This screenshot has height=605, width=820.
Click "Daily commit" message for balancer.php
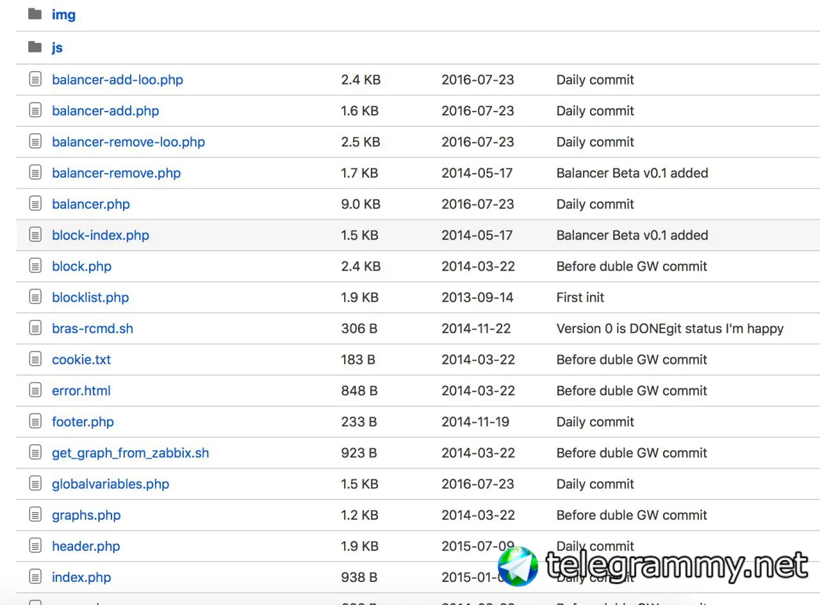pyautogui.click(x=595, y=204)
